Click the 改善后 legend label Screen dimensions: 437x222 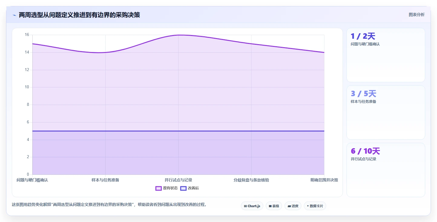click(193, 188)
